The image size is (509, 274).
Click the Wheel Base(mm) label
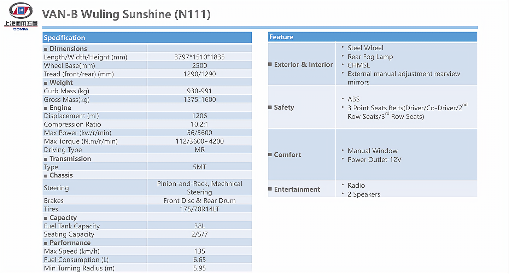pyautogui.click(x=69, y=65)
